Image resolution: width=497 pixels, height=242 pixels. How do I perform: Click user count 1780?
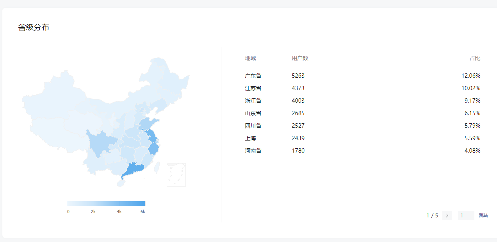point(298,151)
